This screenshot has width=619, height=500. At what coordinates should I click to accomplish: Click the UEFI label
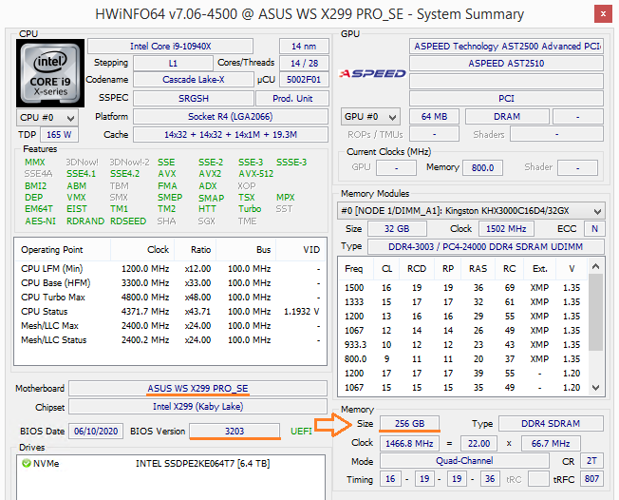point(301,432)
